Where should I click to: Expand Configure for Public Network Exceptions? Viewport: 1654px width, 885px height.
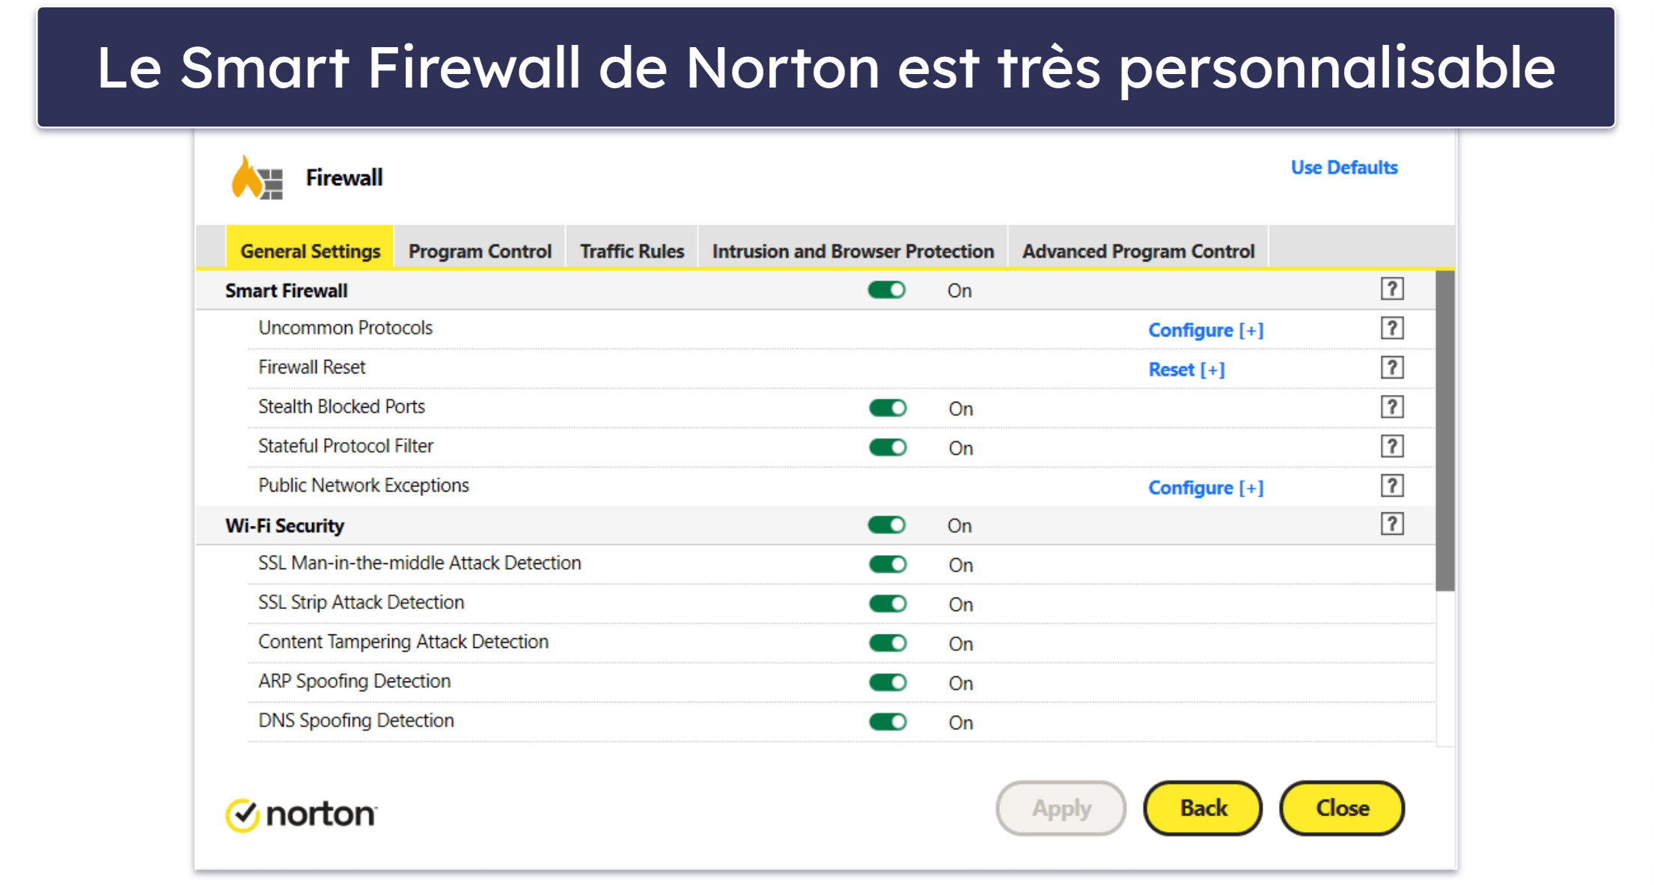coord(1206,488)
